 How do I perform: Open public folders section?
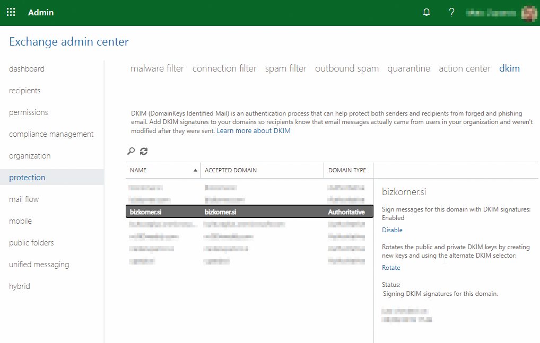[x=31, y=243]
